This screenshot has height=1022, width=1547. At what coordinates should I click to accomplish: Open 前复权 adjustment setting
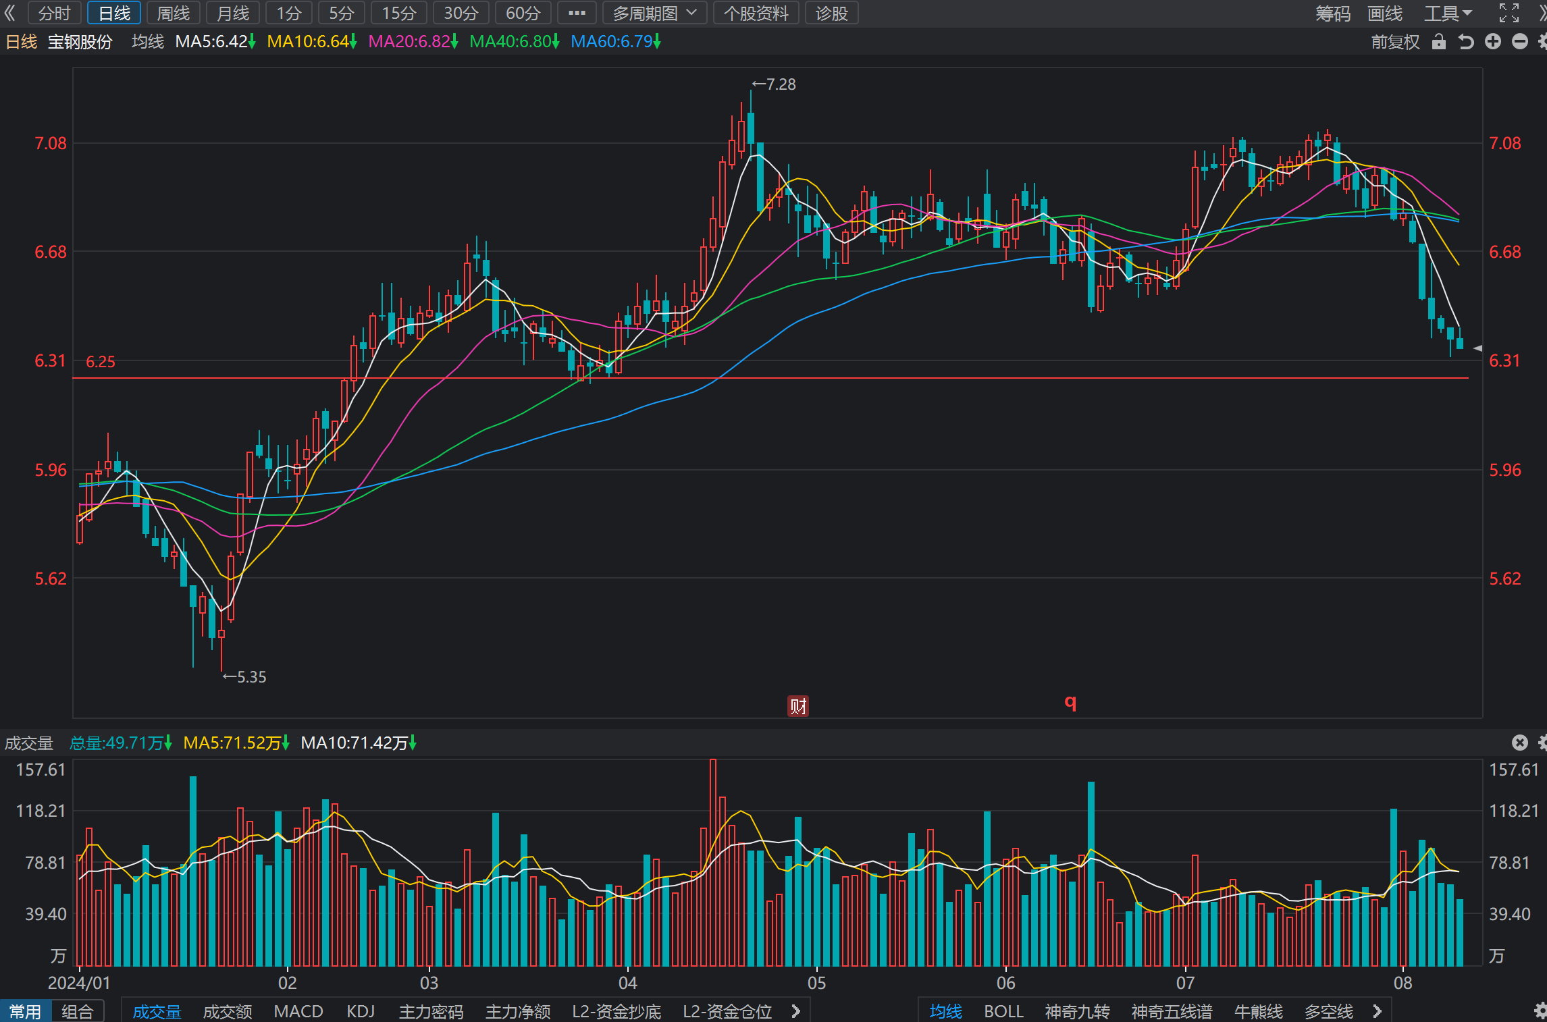point(1395,42)
